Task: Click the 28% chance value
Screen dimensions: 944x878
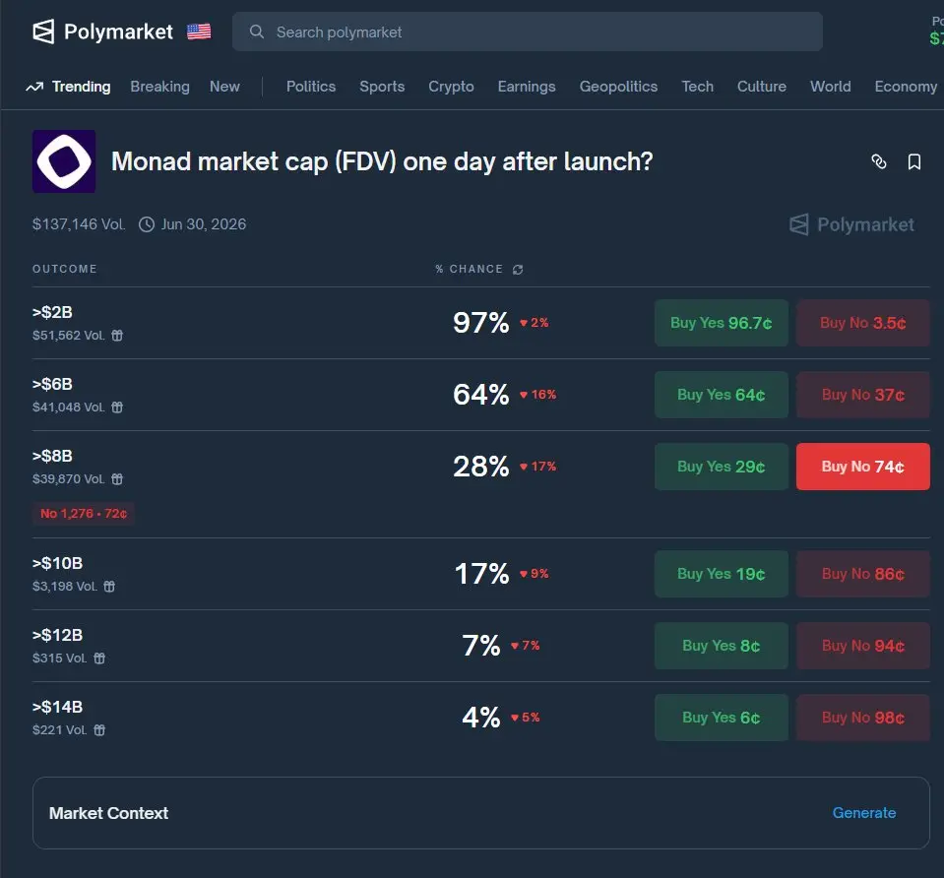Action: (x=481, y=467)
